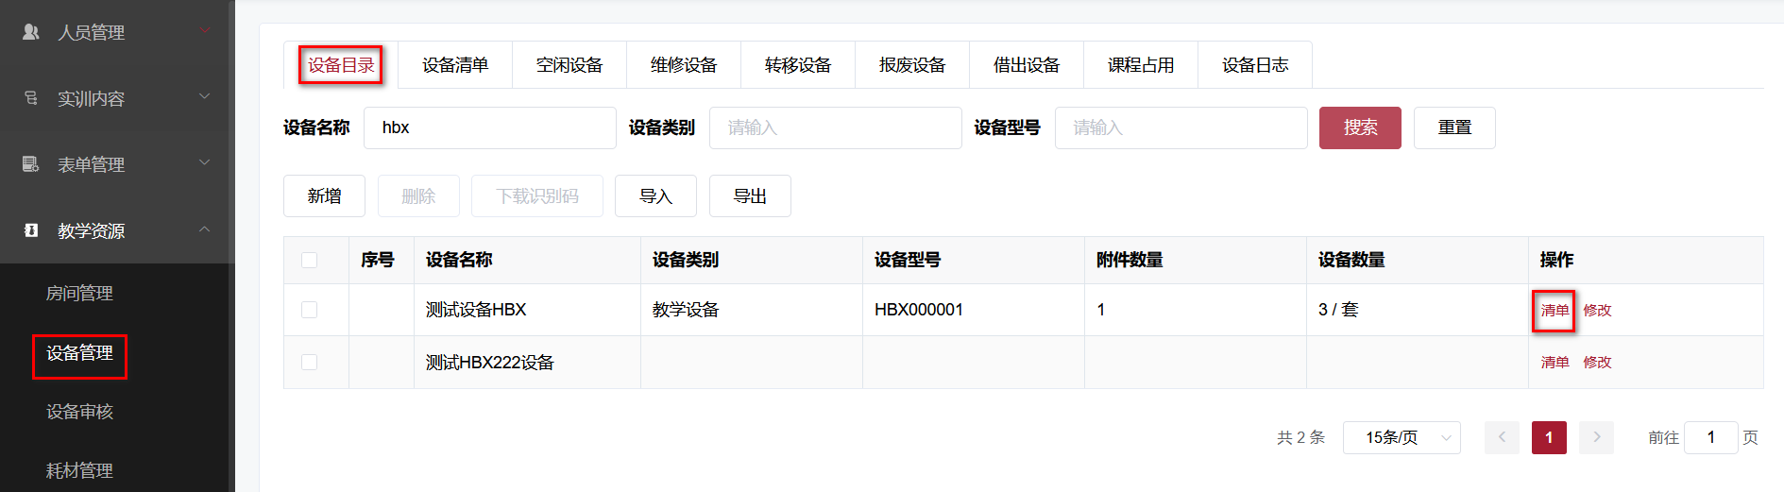Open the 15条/页 page size dropdown
Viewport: 1784px width, 492px height.
pyautogui.click(x=1402, y=437)
